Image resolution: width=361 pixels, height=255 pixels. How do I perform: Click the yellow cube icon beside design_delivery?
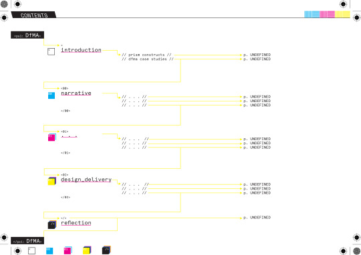click(x=51, y=181)
